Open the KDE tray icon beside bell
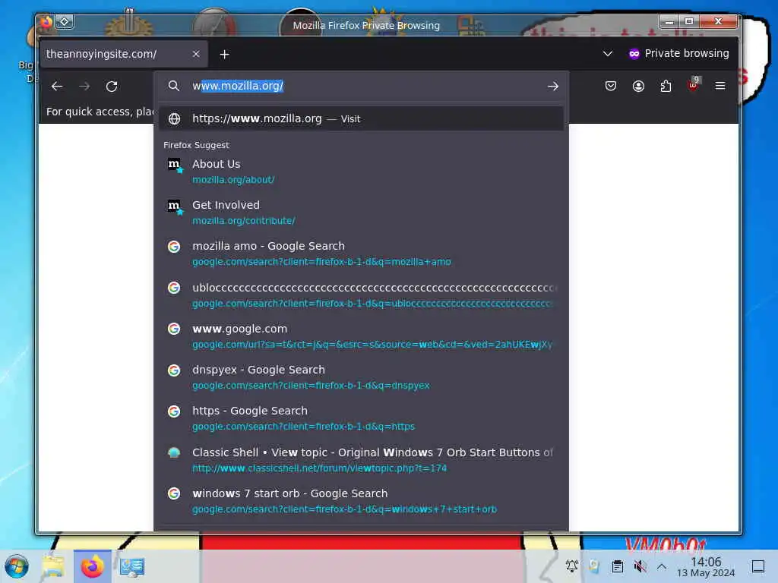 click(594, 566)
